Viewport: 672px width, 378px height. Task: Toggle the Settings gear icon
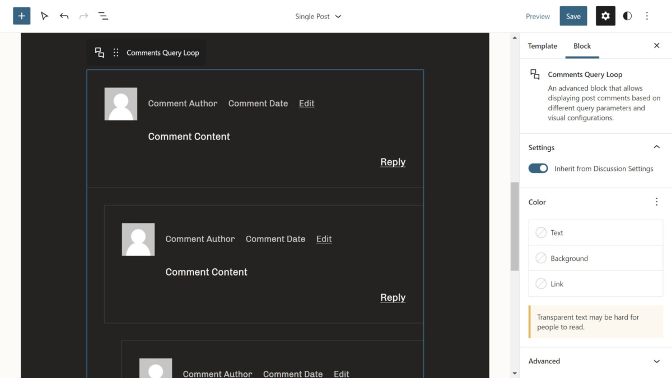(605, 16)
